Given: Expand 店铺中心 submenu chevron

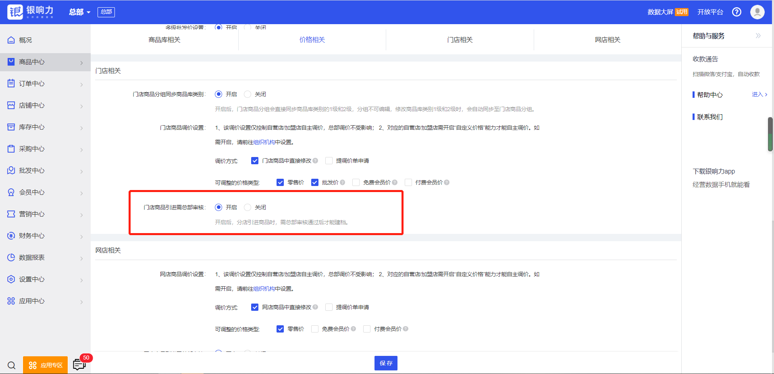Looking at the screenshot, I should click(x=81, y=106).
